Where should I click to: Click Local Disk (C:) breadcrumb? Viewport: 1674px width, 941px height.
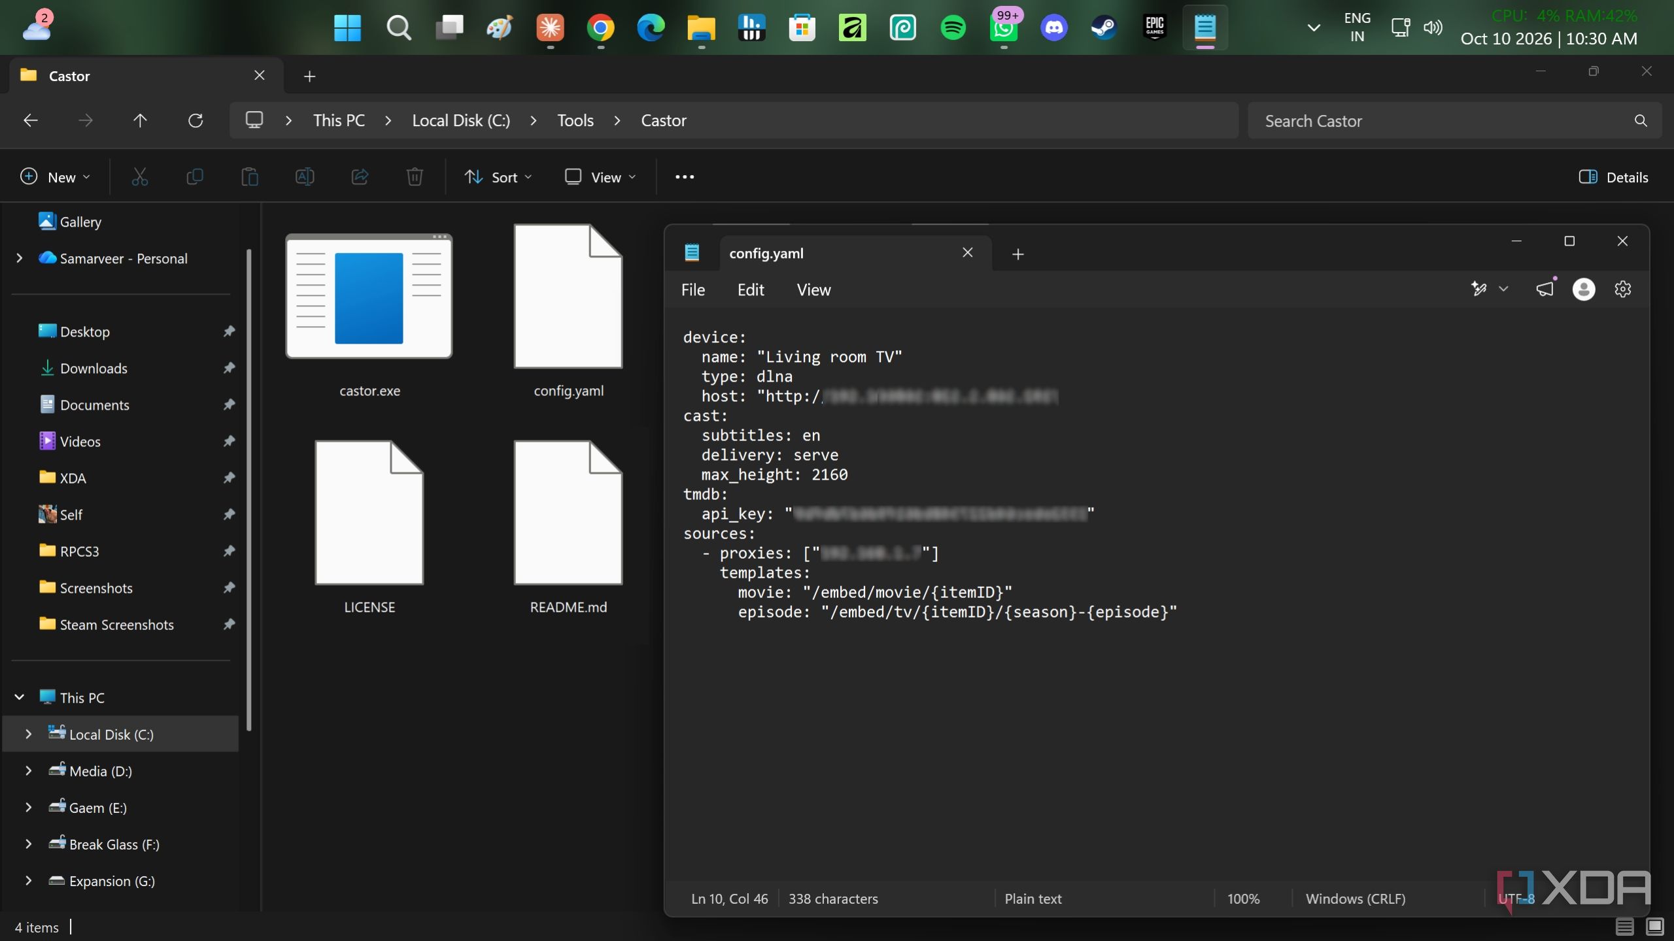pyautogui.click(x=461, y=120)
